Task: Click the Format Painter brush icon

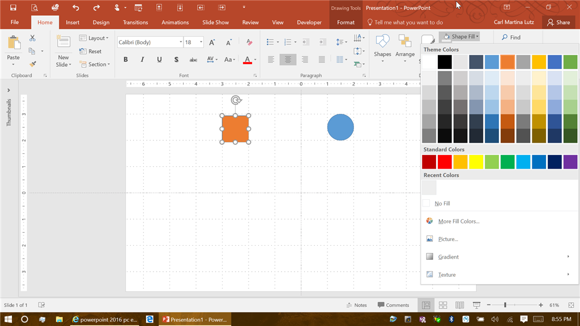Action: click(x=32, y=65)
